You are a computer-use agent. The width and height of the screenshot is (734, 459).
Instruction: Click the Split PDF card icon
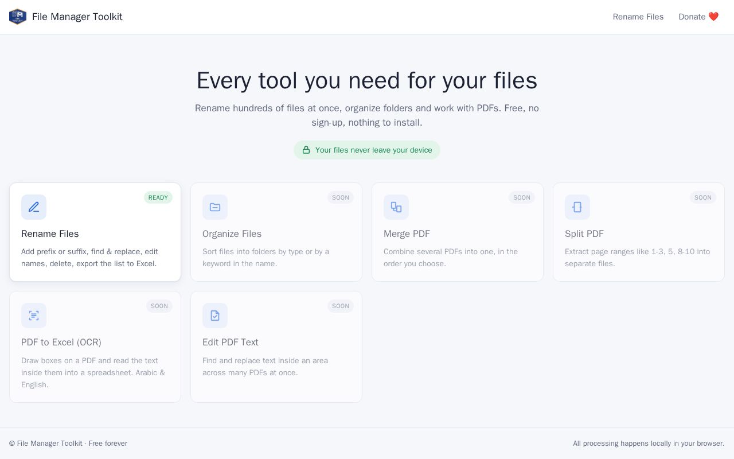pos(577,207)
